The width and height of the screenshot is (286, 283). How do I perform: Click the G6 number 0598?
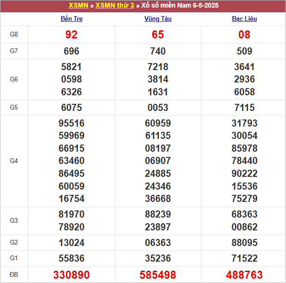click(71, 79)
